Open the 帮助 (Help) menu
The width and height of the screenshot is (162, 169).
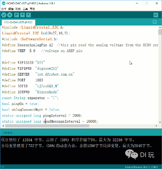tap(32, 9)
